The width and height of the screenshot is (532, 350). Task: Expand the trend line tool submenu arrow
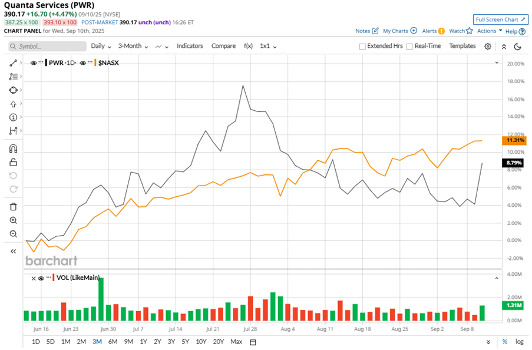click(21, 63)
